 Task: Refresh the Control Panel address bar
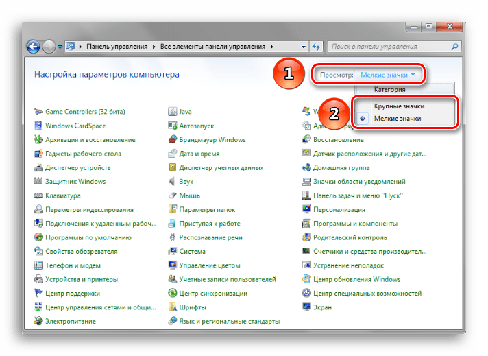316,47
